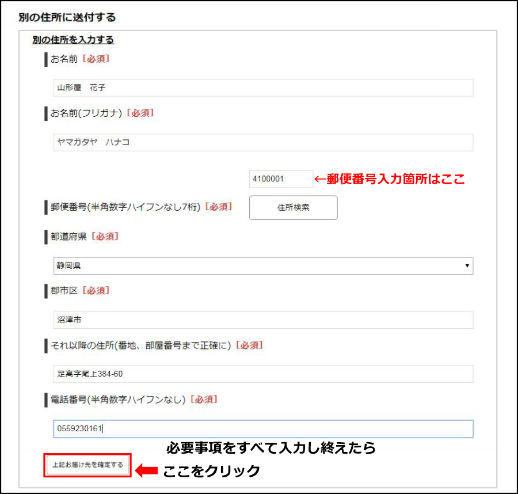Click the 都道府県 field label

[68, 237]
